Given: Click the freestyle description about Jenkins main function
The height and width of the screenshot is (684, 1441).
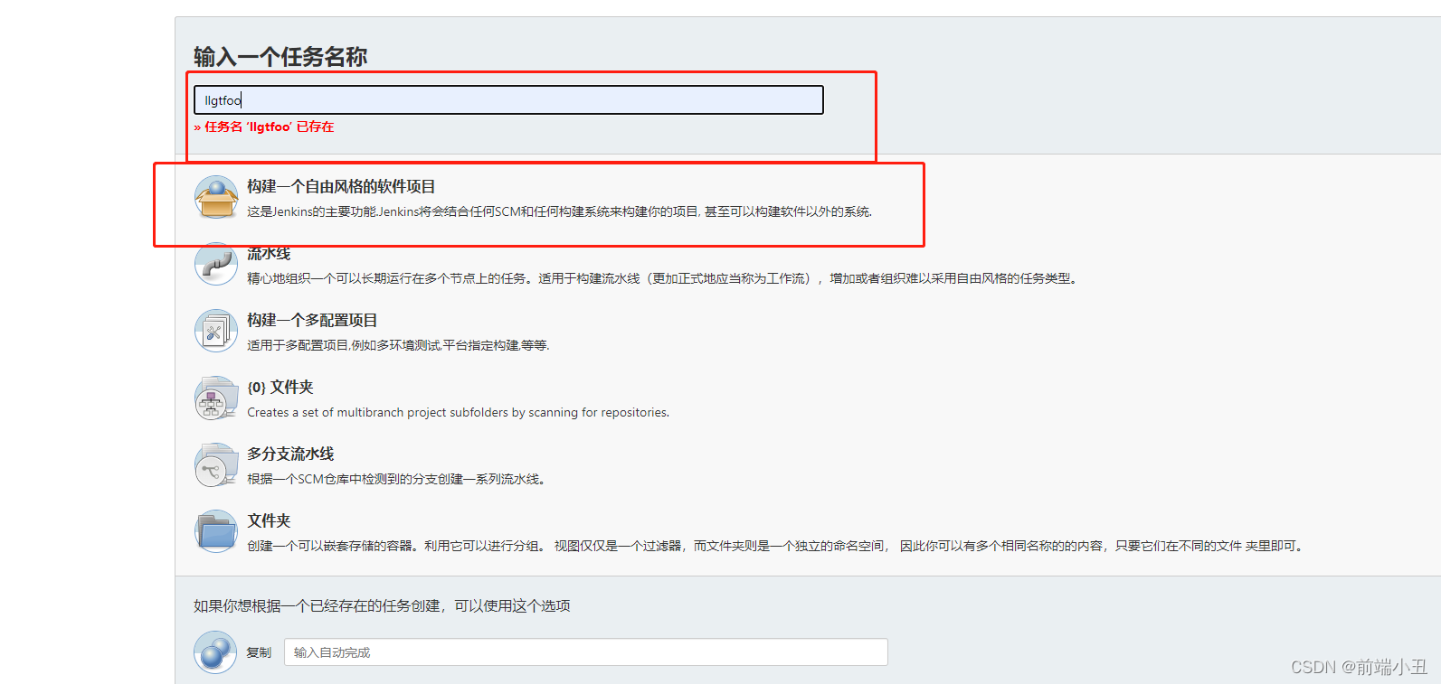Looking at the screenshot, I should tap(559, 211).
